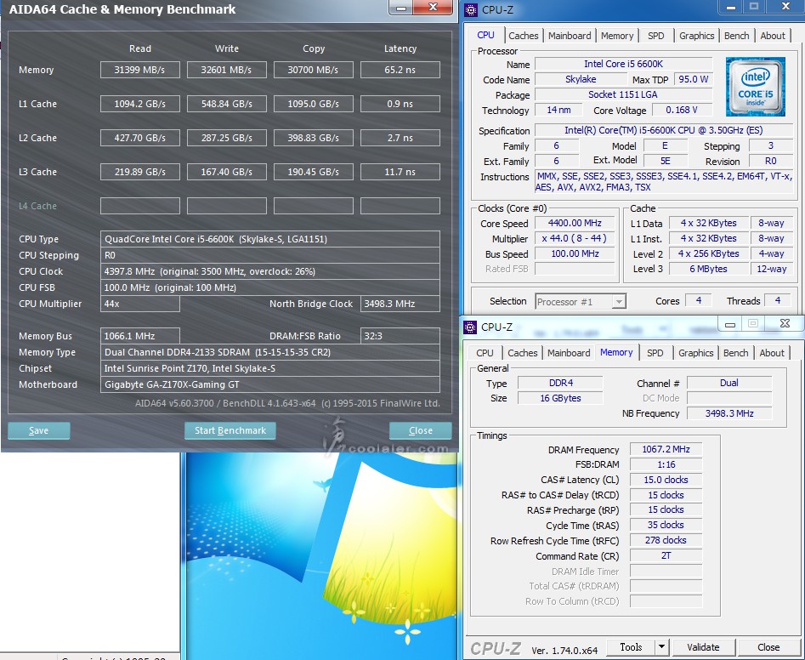Click the L1 Cache Write value 548.84 GB/s
The height and width of the screenshot is (660, 805).
tap(226, 104)
